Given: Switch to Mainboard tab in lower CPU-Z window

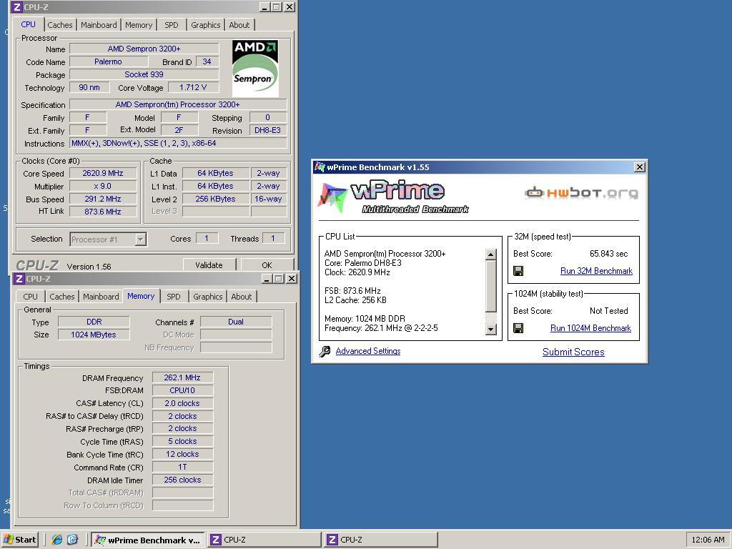Looking at the screenshot, I should tap(101, 297).
